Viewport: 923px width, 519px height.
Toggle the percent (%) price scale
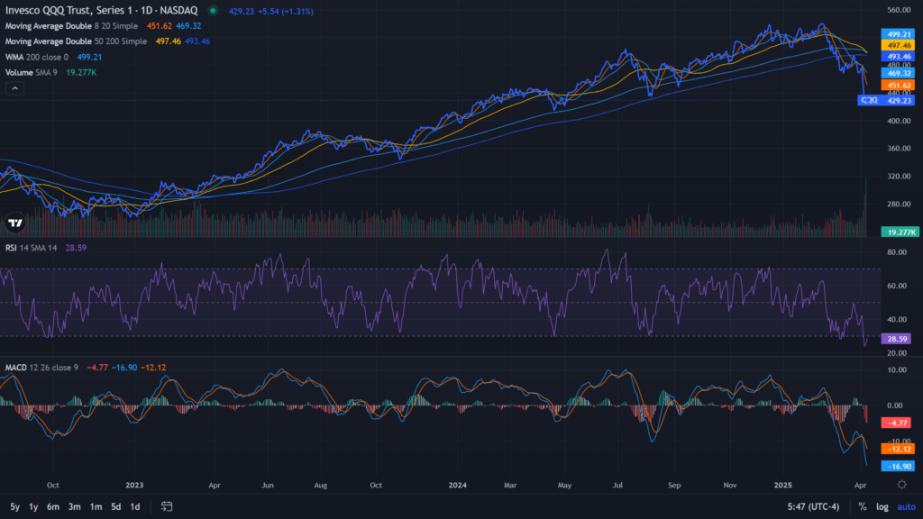863,506
